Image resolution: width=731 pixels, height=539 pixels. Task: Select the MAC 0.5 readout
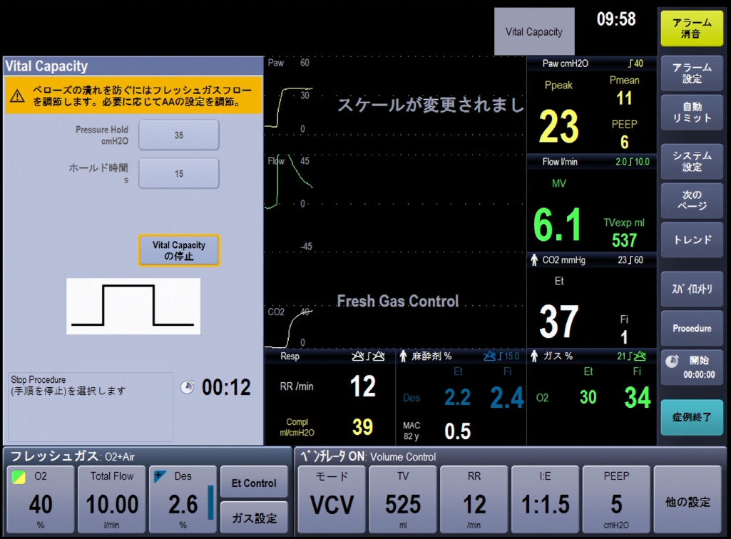(457, 431)
